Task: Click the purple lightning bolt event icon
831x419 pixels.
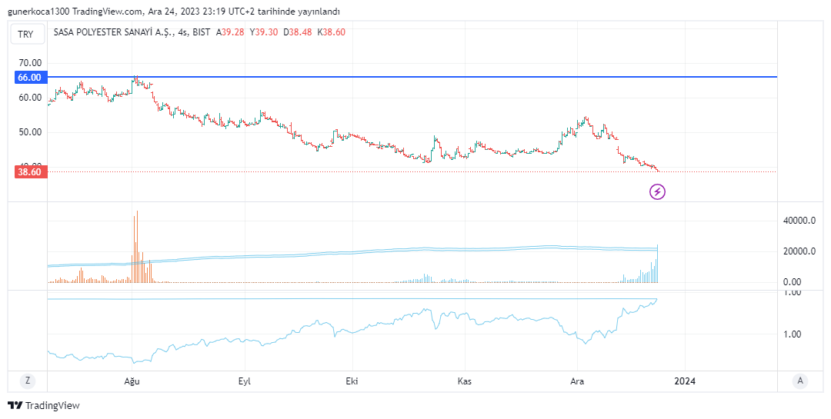Action: pyautogui.click(x=657, y=191)
